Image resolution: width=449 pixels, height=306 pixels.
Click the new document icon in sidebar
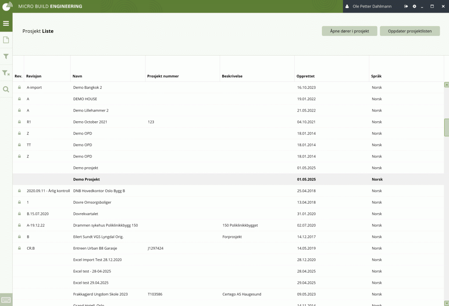tap(6, 40)
